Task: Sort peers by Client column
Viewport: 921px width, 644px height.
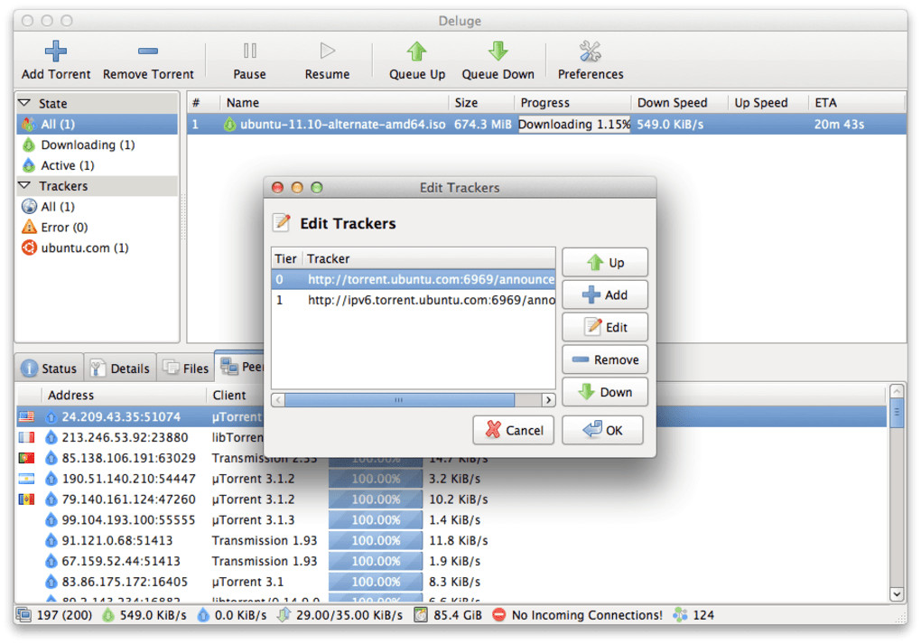Action: 235,395
